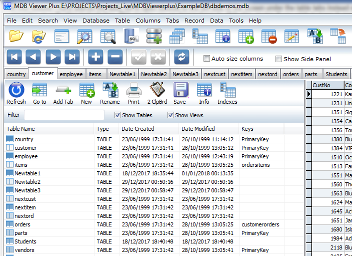Viewport: 352px width, 256px height.
Task: Switch to the employee tab
Action: pos(71,74)
